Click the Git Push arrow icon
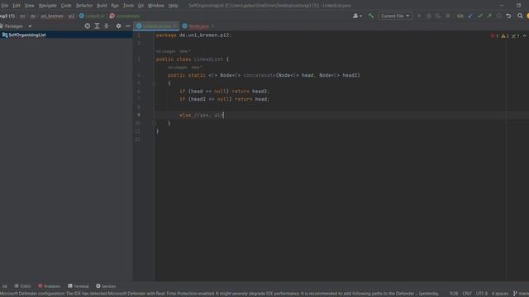 pyautogui.click(x=489, y=16)
